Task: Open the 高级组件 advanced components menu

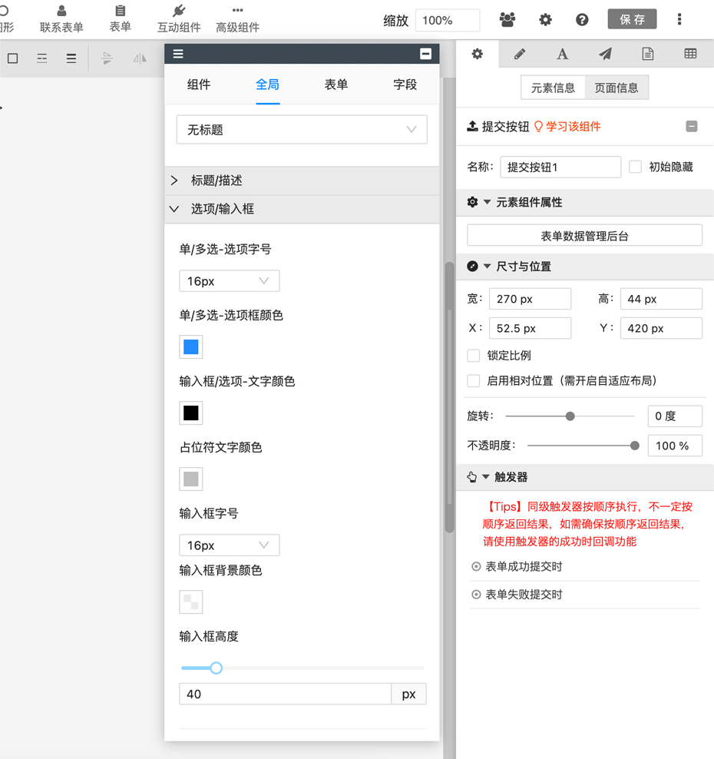Action: [237, 19]
